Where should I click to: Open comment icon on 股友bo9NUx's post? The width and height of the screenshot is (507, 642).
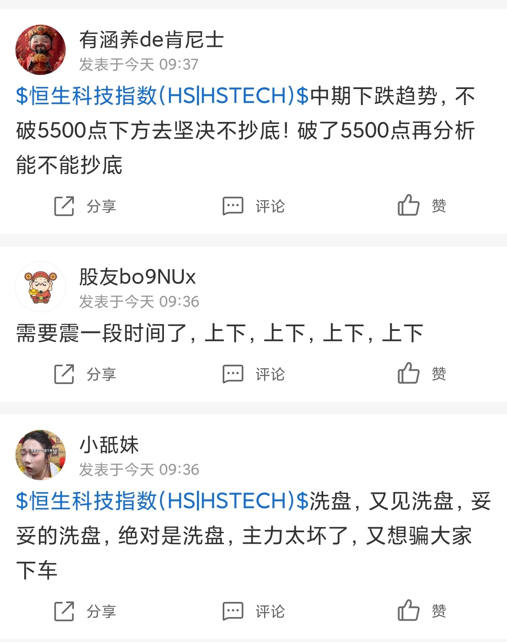pos(233,374)
